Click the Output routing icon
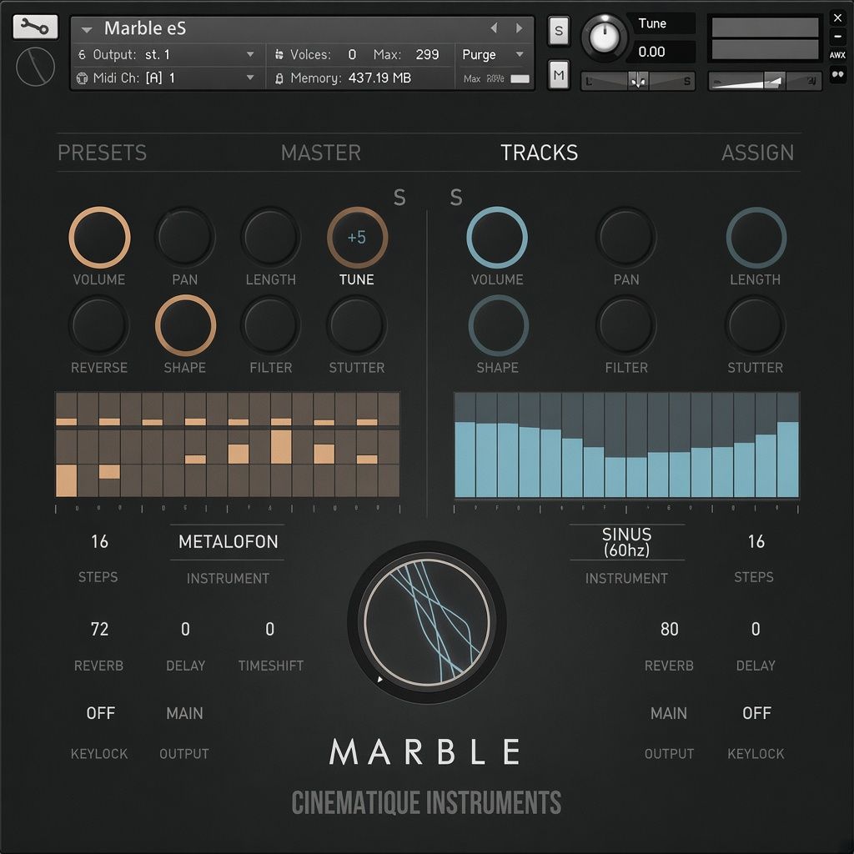 pos(82,54)
